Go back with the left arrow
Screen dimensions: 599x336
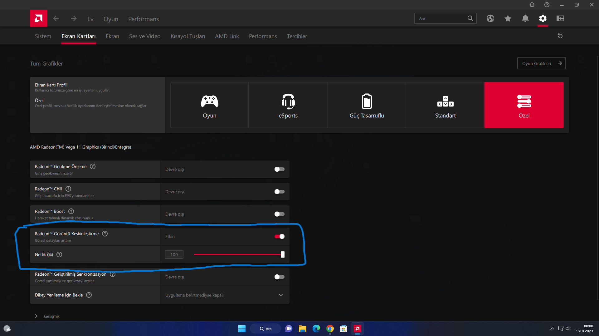[56, 19]
